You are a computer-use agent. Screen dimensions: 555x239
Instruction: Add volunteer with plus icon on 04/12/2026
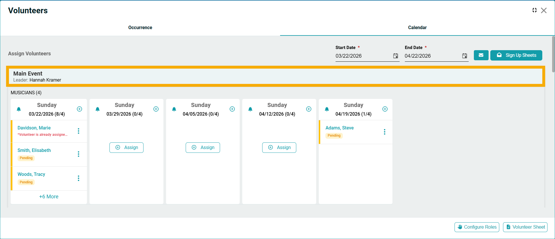coord(309,109)
